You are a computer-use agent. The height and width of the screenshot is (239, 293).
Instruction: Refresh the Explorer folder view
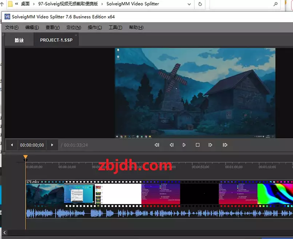pos(200,4)
